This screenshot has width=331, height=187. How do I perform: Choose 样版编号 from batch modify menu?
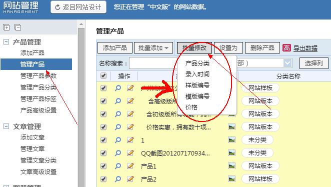(197, 85)
